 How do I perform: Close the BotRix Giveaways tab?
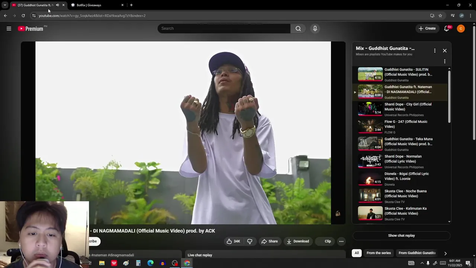(122, 5)
